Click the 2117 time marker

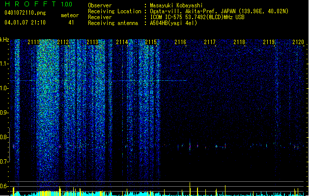pyautogui.click(x=210, y=42)
